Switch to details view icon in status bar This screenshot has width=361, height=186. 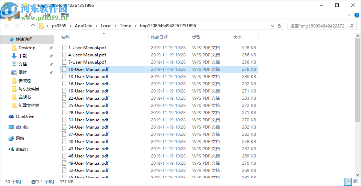348,182
